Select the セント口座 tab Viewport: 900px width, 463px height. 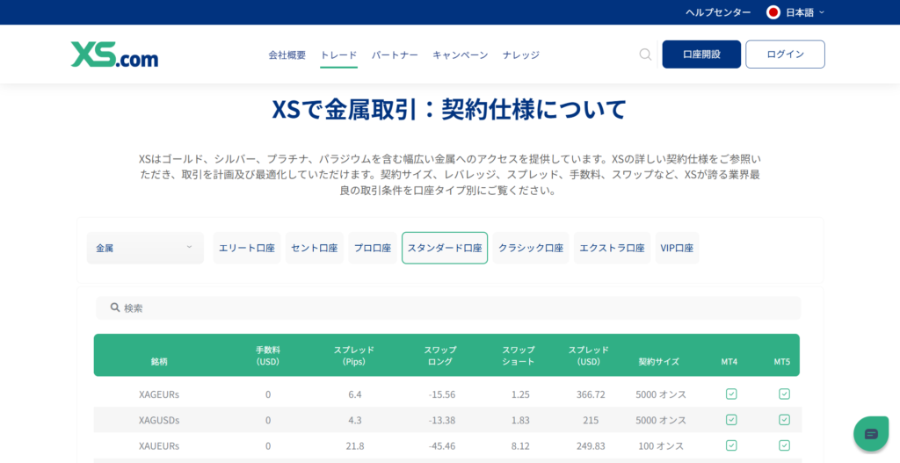pos(315,248)
